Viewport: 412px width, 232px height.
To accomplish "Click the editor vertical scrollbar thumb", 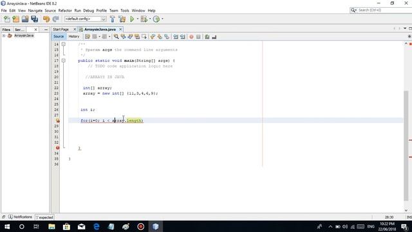I will (406, 146).
